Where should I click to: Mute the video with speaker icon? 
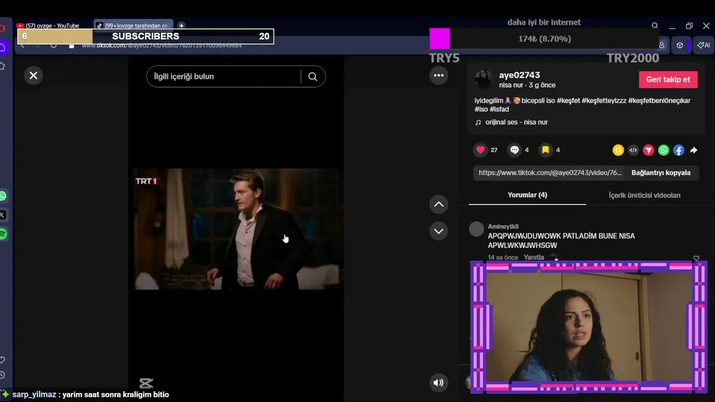(438, 382)
